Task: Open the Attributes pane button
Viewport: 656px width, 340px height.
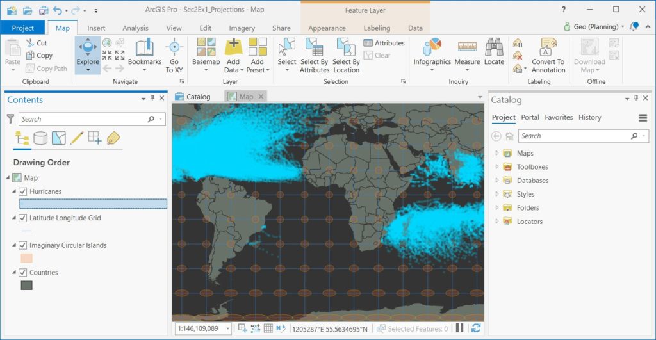Action: (x=384, y=43)
